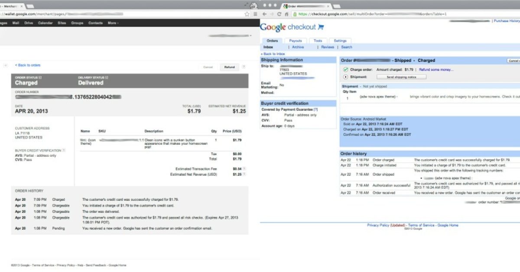Open Drive in the Google bar

pos(29,23)
